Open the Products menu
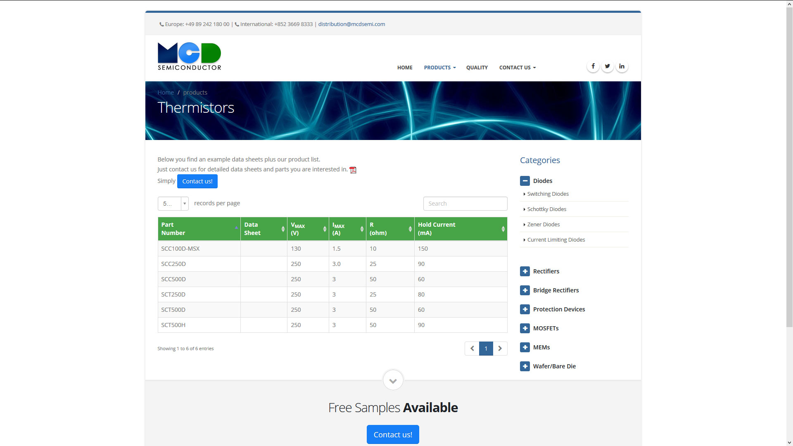Image resolution: width=793 pixels, height=446 pixels. (439, 67)
